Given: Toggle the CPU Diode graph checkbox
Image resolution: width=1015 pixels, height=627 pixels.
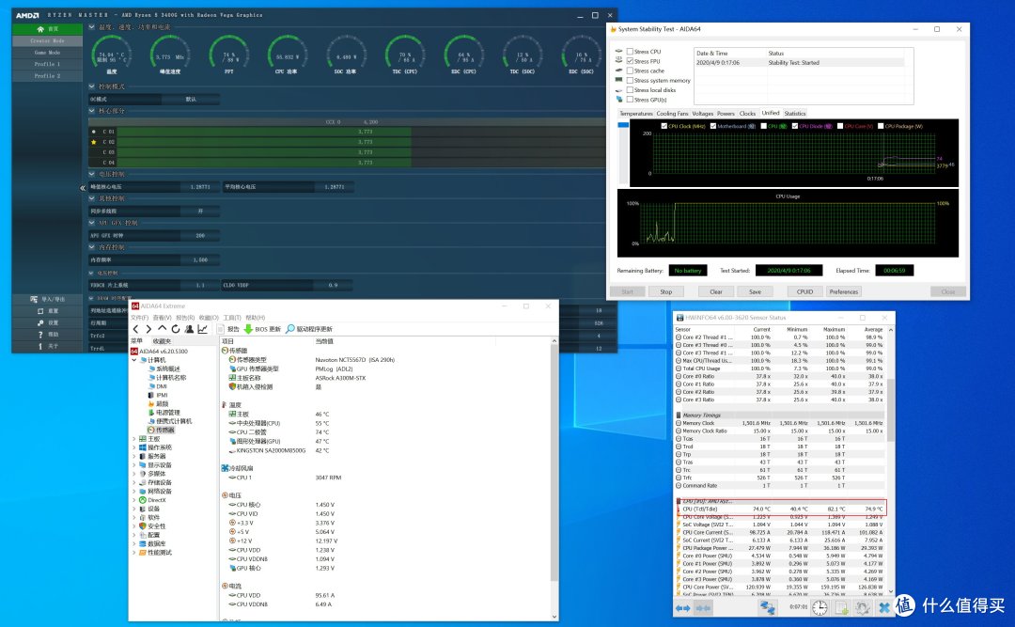Looking at the screenshot, I should 795,126.
